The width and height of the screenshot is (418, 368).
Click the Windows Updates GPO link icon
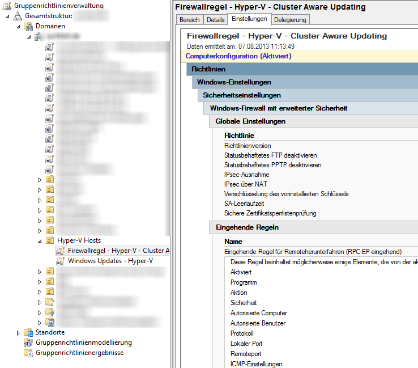pyautogui.click(x=60, y=261)
